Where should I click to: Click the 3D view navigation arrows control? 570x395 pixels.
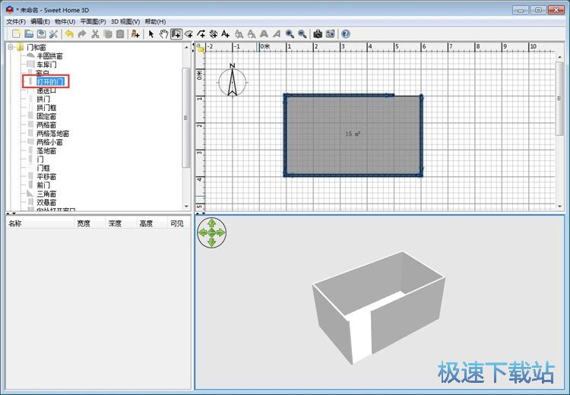pyautogui.click(x=211, y=232)
